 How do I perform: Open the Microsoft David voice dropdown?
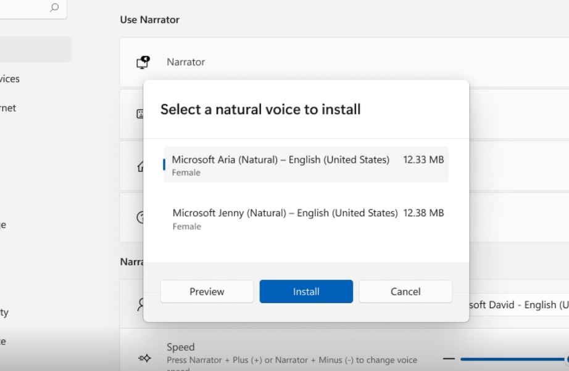pyautogui.click(x=519, y=304)
